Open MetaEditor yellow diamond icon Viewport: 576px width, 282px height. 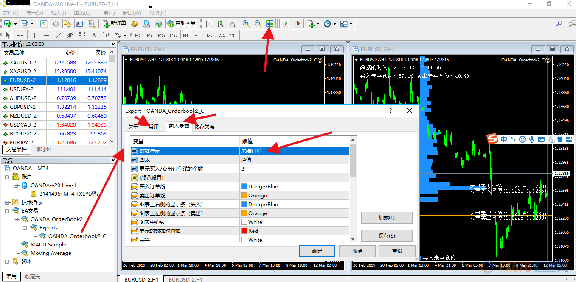(x=135, y=24)
